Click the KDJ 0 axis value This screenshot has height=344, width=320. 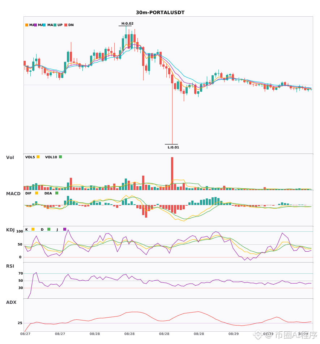[x=20, y=257]
